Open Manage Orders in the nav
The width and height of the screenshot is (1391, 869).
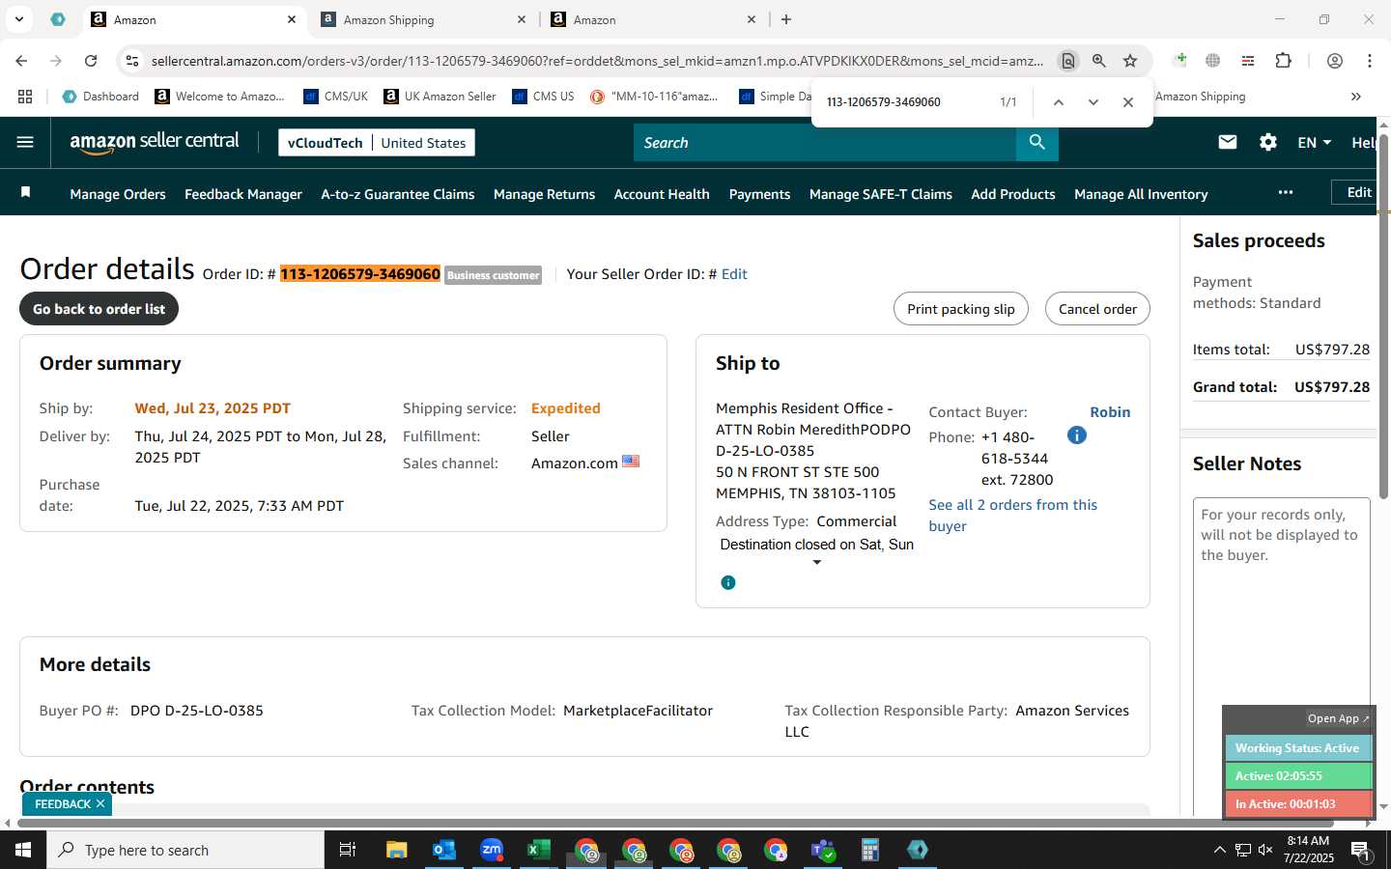[118, 194]
